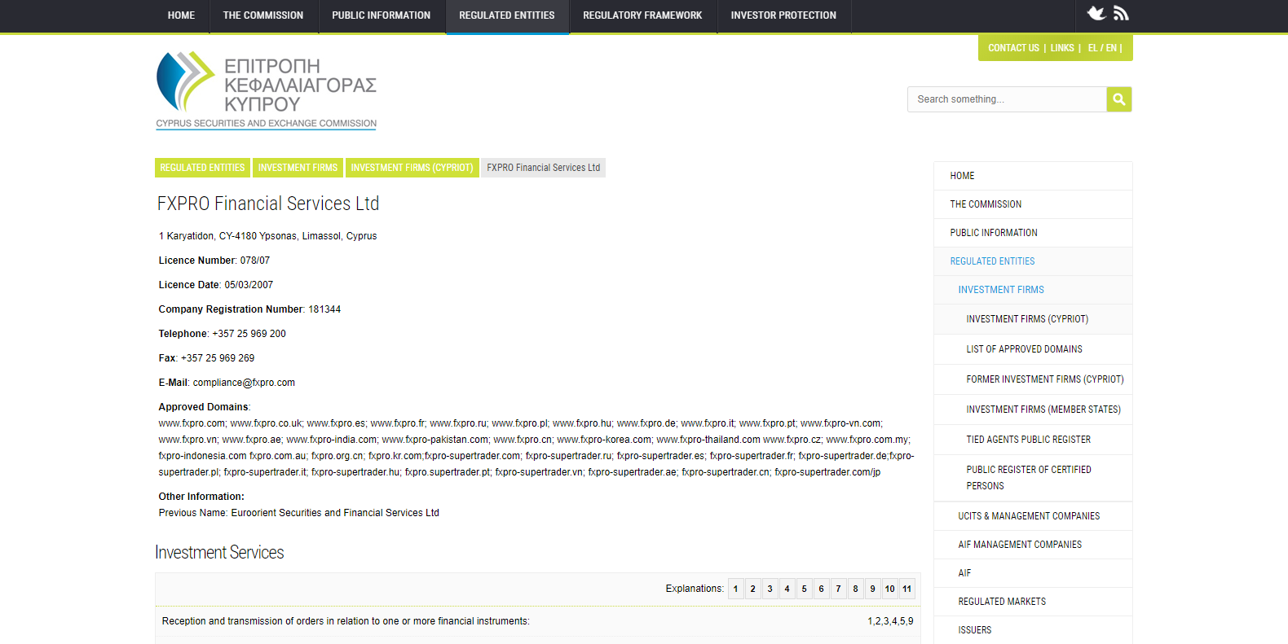Open ISSUERS sidebar item
This screenshot has width=1288, height=644.
coord(1033,630)
